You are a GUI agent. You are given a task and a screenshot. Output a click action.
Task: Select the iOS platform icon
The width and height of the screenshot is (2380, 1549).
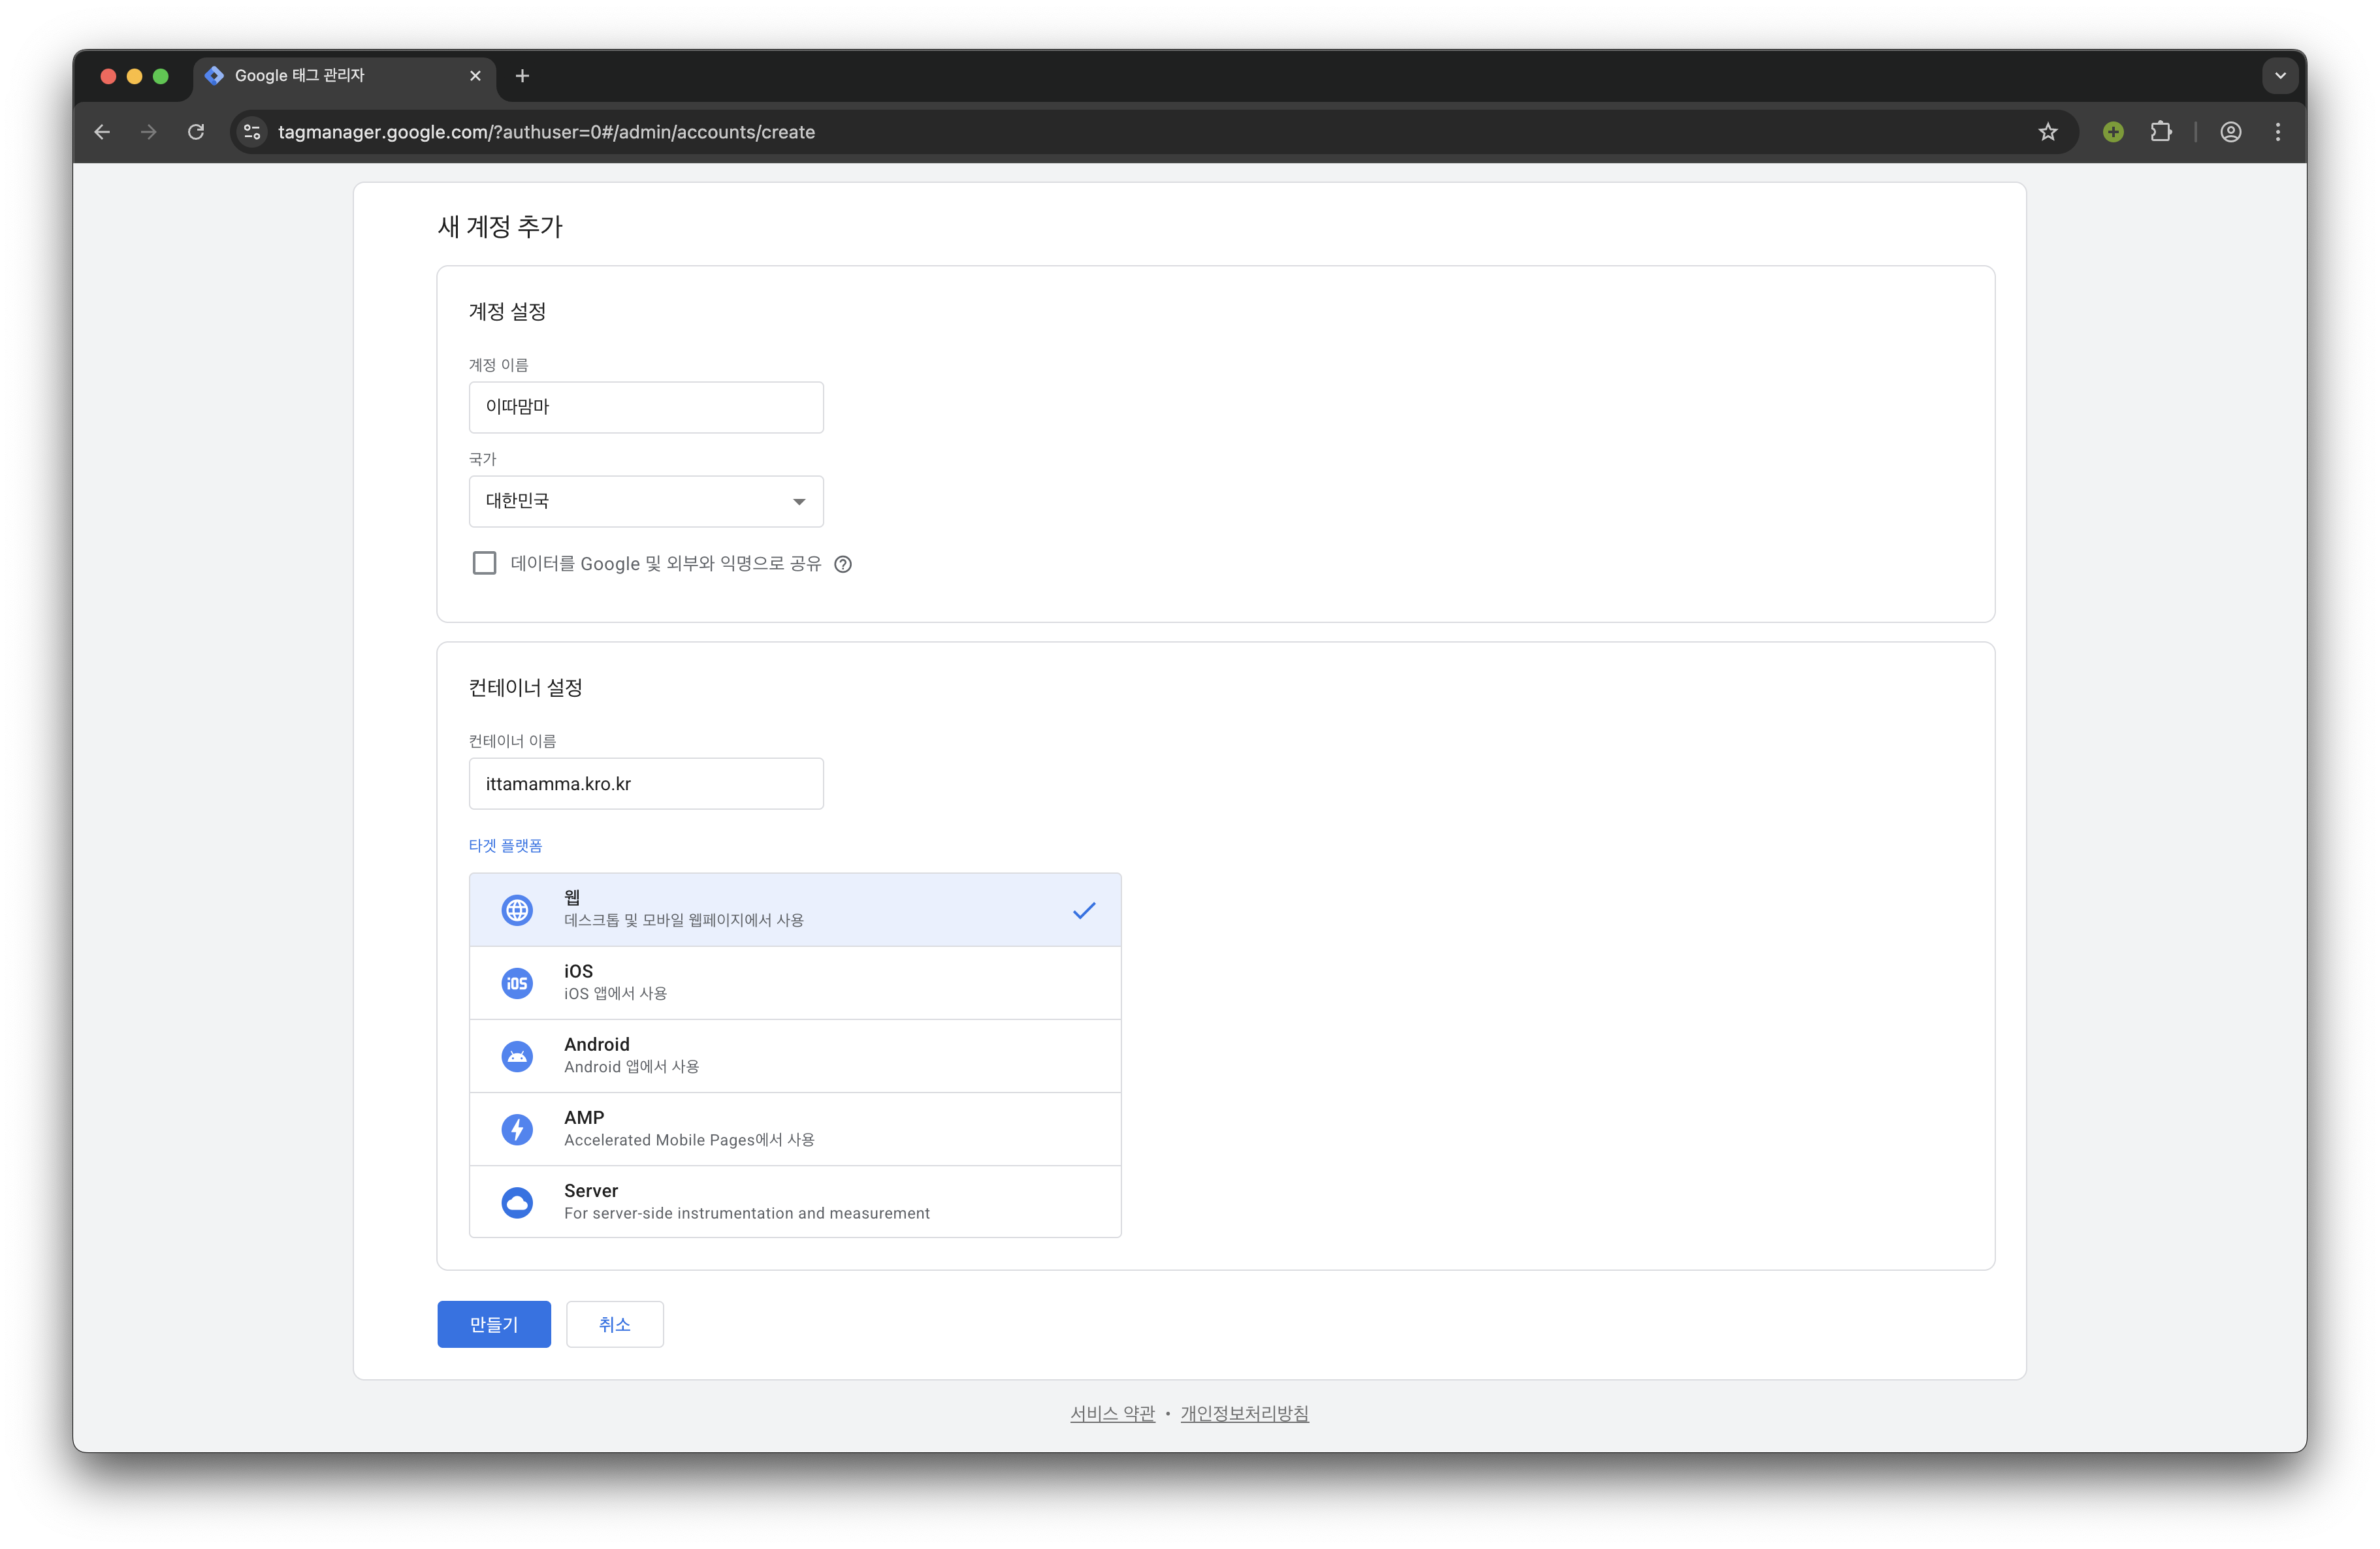[517, 983]
